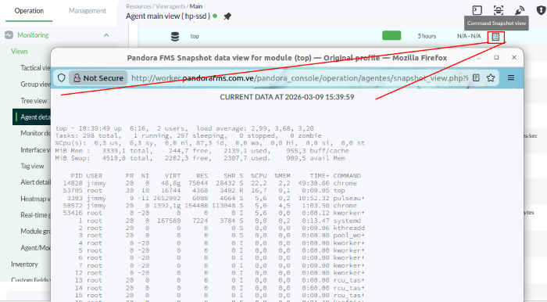Screen dimensions: 547x302
Task: Click Resources breadcrumb link
Action: [138, 6]
